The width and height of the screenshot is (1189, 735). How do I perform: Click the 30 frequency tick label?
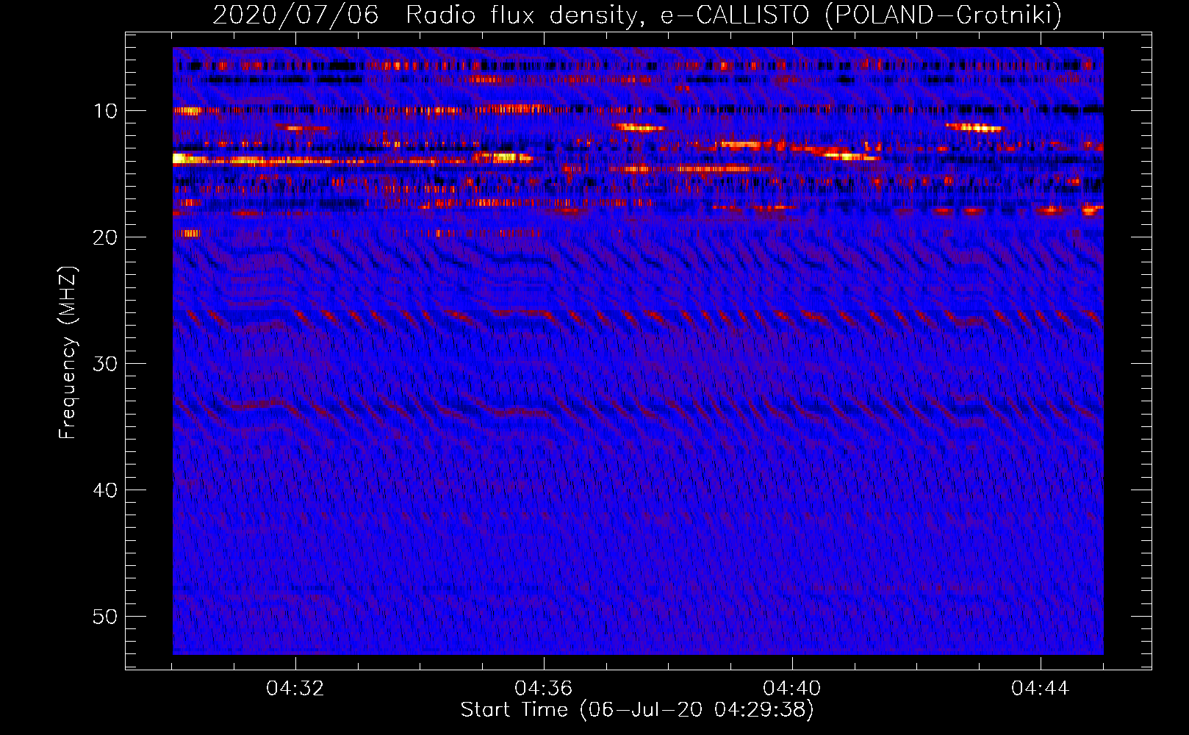(x=105, y=364)
